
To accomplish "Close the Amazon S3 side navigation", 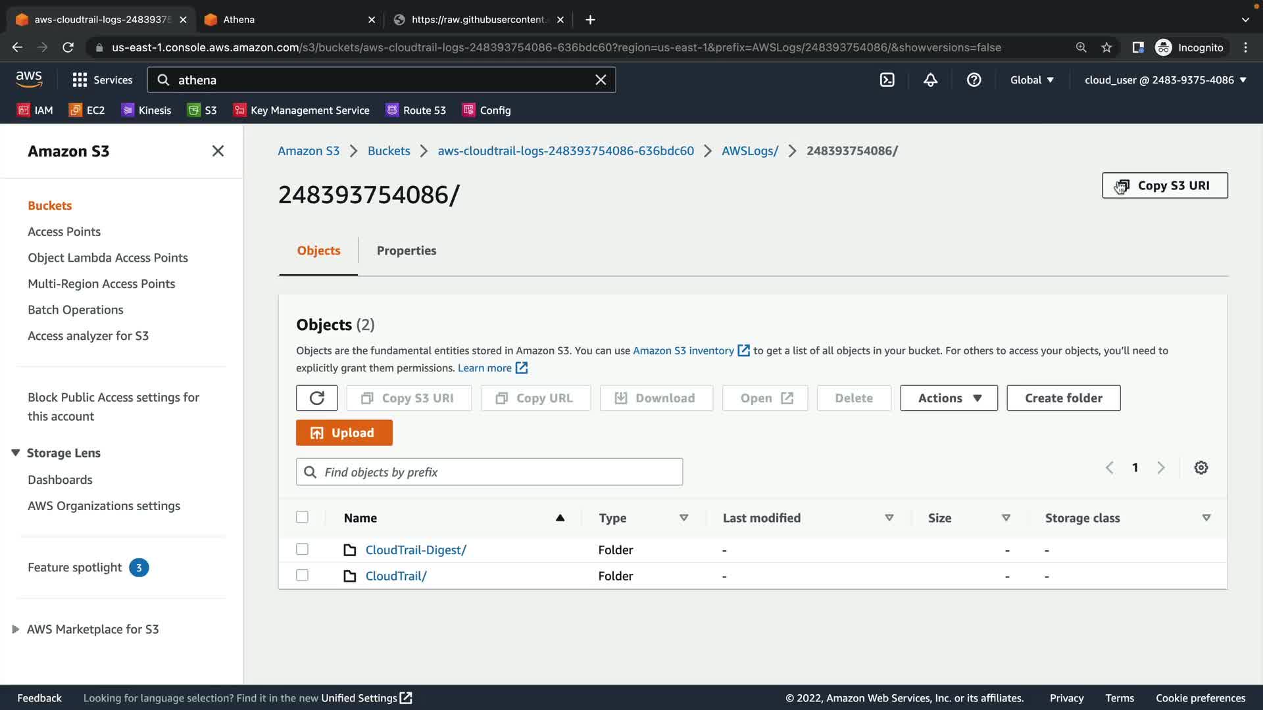I will click(x=218, y=151).
